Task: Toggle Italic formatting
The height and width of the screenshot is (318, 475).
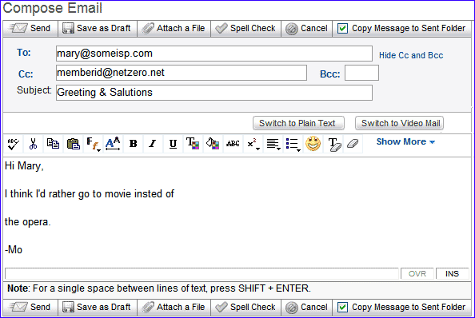Action: click(153, 144)
